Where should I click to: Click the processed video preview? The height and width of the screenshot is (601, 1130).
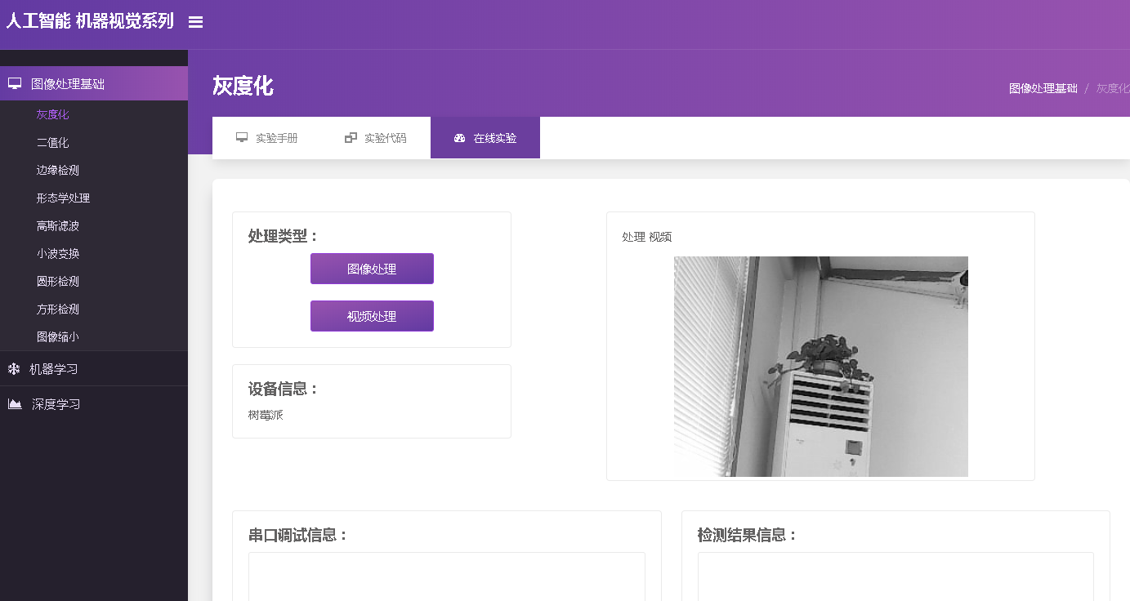coord(820,366)
